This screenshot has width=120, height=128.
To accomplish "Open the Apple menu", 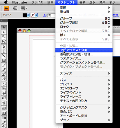I will click(6, 2).
